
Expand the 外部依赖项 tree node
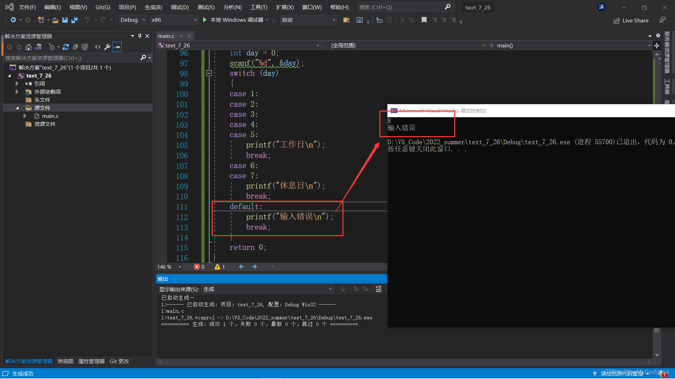pos(17,92)
